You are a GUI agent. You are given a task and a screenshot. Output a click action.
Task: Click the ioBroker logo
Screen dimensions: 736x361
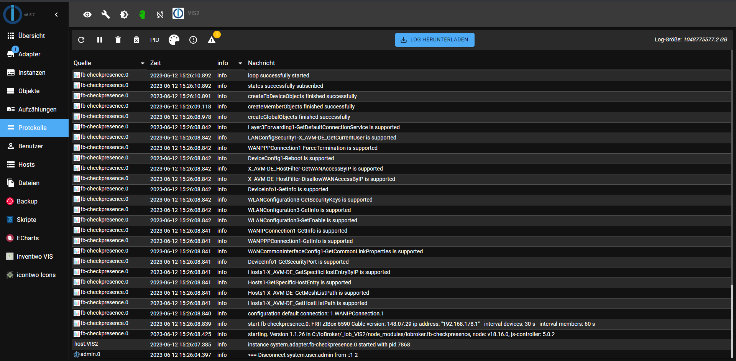pos(13,14)
